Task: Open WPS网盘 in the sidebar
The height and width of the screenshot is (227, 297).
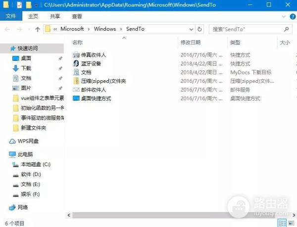Action: pyautogui.click(x=28, y=141)
